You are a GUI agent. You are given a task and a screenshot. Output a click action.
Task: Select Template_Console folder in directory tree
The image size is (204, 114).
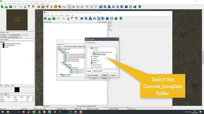pos(100,54)
